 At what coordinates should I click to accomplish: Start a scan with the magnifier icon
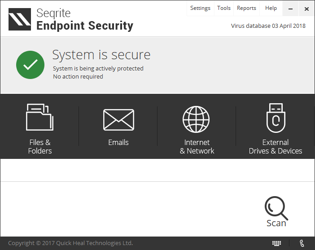(x=276, y=207)
